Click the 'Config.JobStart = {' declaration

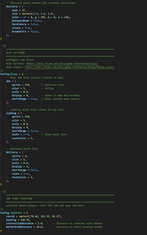coord(14,213)
